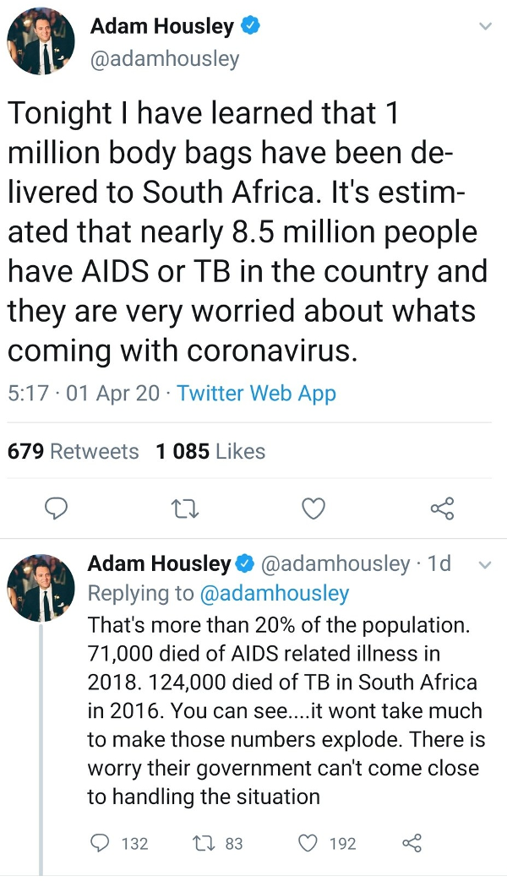This screenshot has width=507, height=881.
Task: Share the main tweet
Action: (x=442, y=508)
